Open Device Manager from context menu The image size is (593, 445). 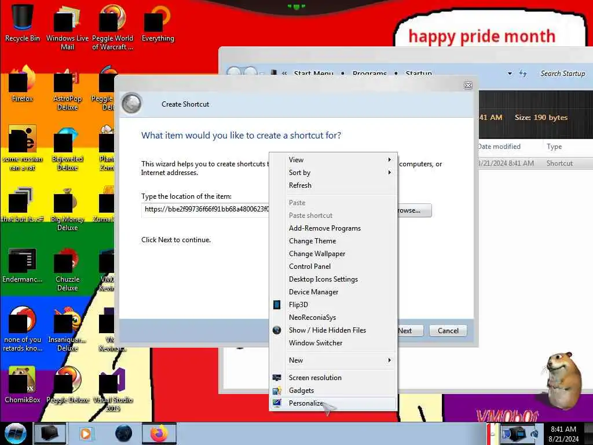coord(333,292)
